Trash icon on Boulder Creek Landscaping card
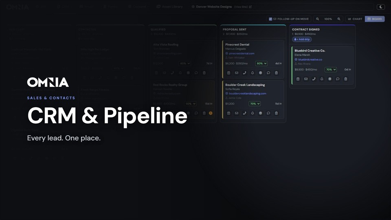 (276, 113)
